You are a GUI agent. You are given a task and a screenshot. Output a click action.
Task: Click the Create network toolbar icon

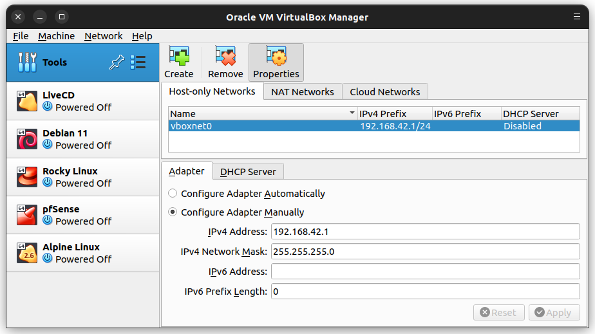click(179, 56)
